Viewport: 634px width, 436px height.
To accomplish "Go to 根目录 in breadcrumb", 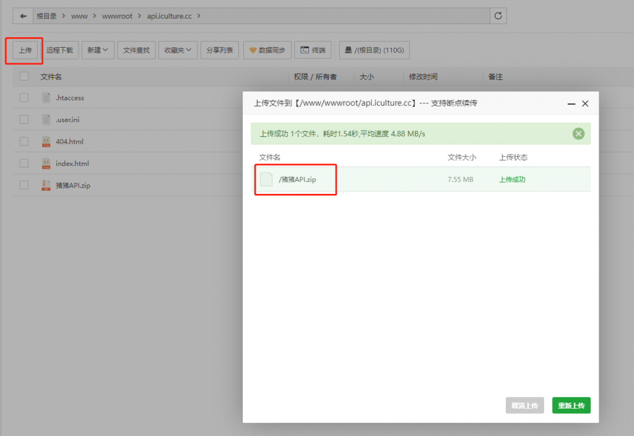I will [46, 16].
